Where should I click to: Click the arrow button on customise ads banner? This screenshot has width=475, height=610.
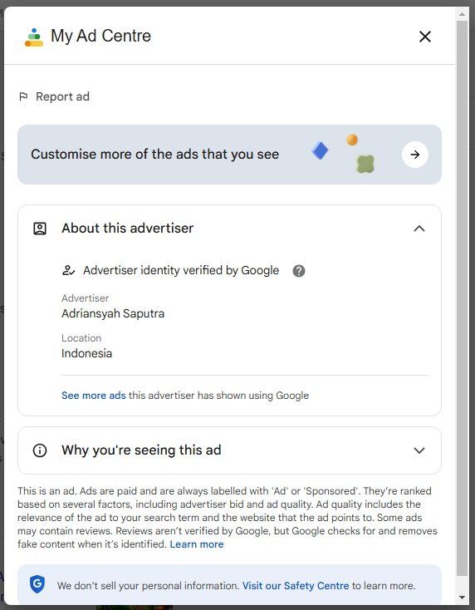pyautogui.click(x=414, y=155)
